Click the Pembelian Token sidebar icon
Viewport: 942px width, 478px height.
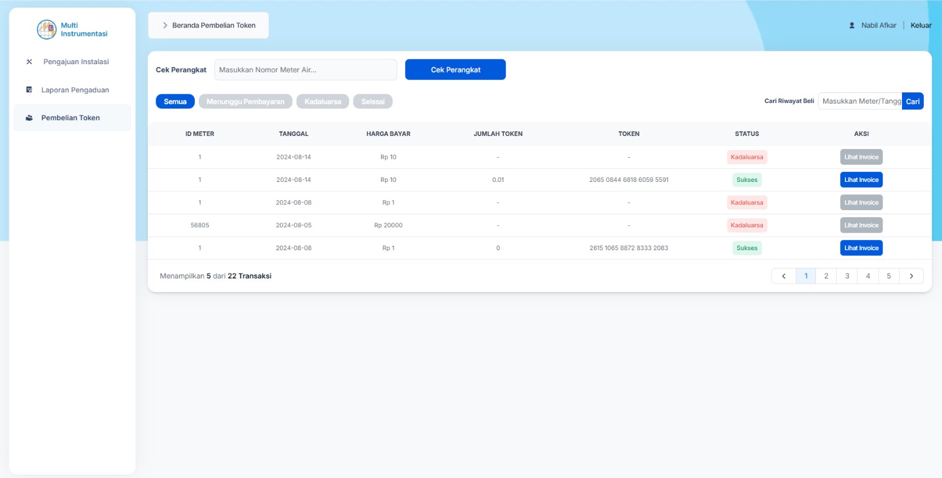coord(29,118)
